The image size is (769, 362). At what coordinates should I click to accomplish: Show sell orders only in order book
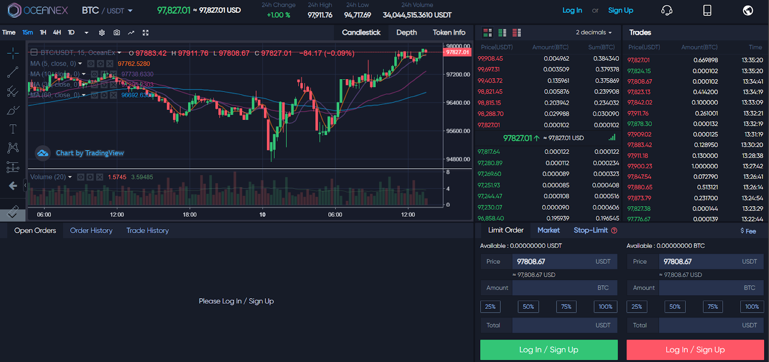click(517, 33)
